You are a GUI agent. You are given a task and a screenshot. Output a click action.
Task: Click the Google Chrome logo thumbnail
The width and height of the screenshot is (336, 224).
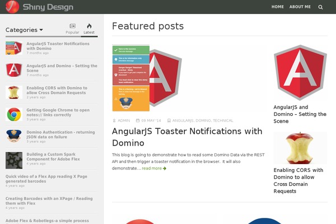click(x=14, y=114)
